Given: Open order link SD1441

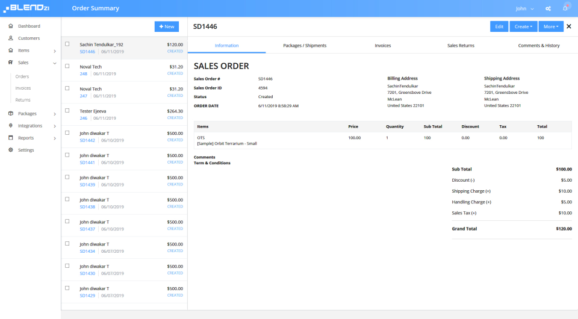Looking at the screenshot, I should click(87, 163).
